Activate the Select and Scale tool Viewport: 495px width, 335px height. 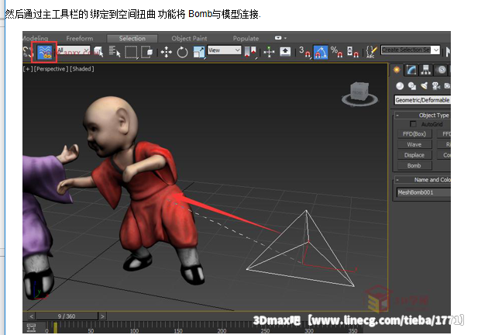coord(199,52)
